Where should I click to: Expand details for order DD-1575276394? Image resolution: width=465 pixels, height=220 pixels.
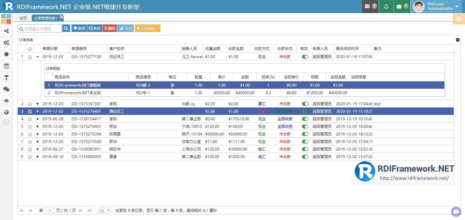pos(37,134)
